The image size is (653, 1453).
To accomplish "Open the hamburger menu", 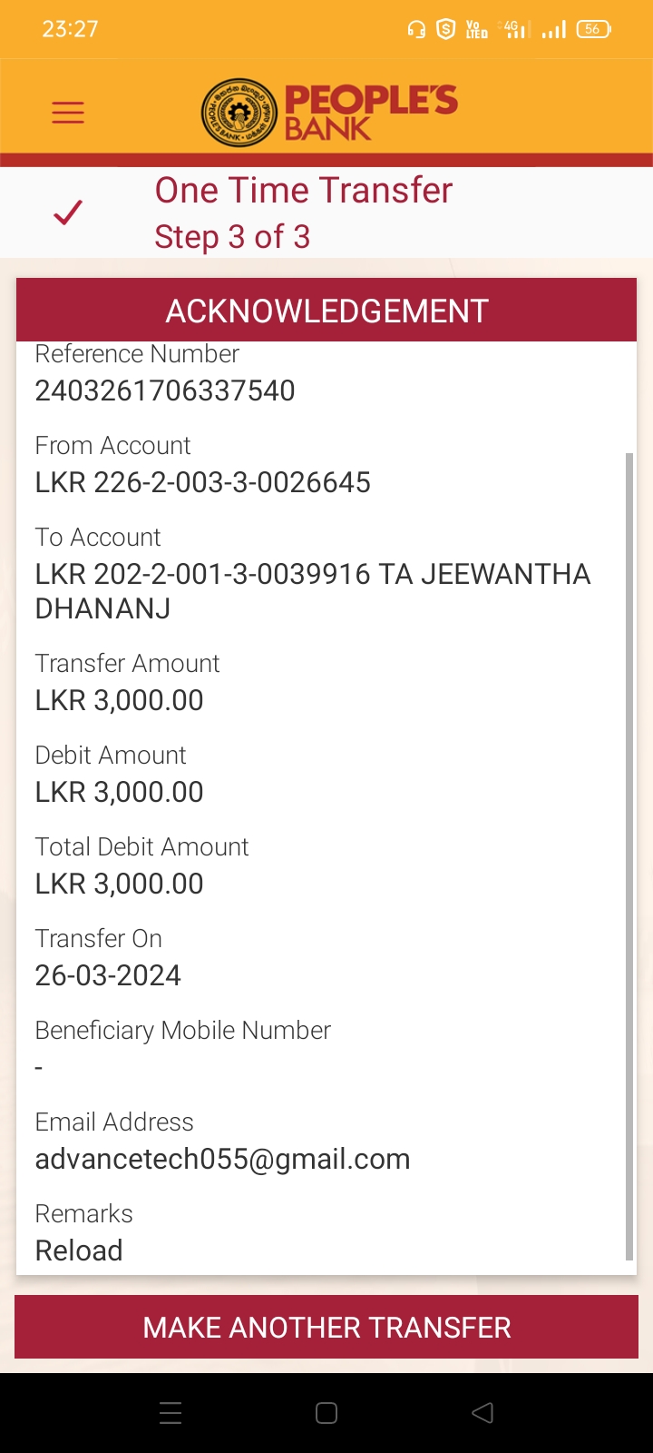I will click(x=68, y=113).
